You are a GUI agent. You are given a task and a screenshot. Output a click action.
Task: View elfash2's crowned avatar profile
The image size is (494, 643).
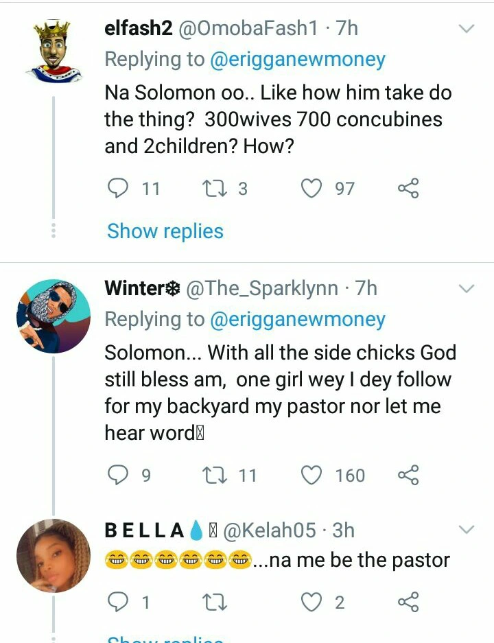click(x=53, y=51)
